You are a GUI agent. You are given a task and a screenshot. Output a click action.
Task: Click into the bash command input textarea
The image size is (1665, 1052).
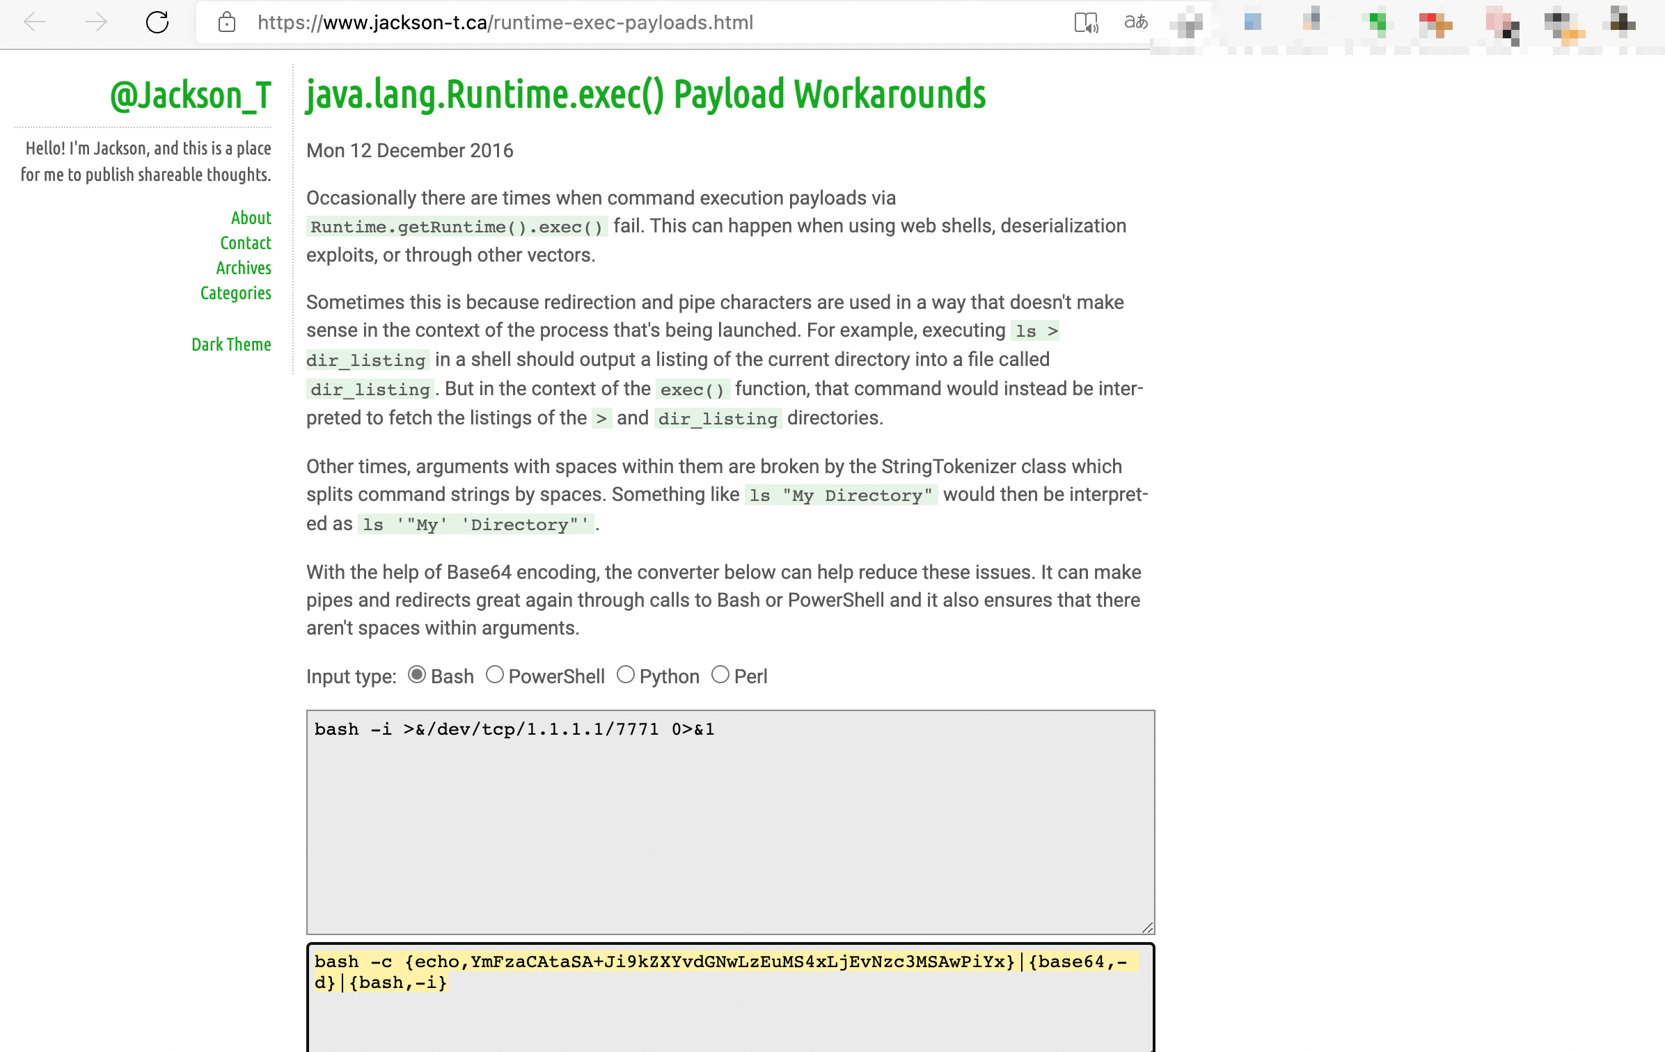tap(729, 821)
